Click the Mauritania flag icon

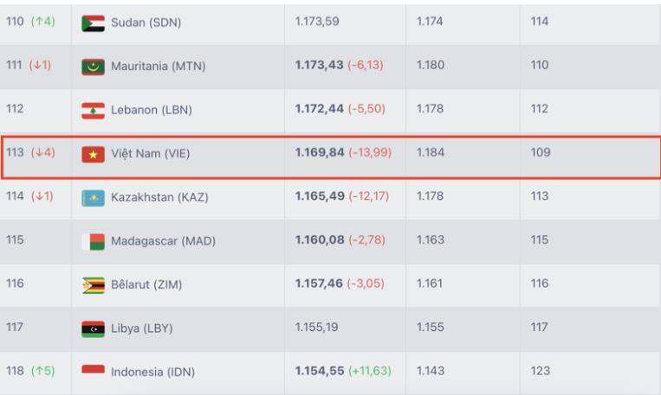coord(94,67)
